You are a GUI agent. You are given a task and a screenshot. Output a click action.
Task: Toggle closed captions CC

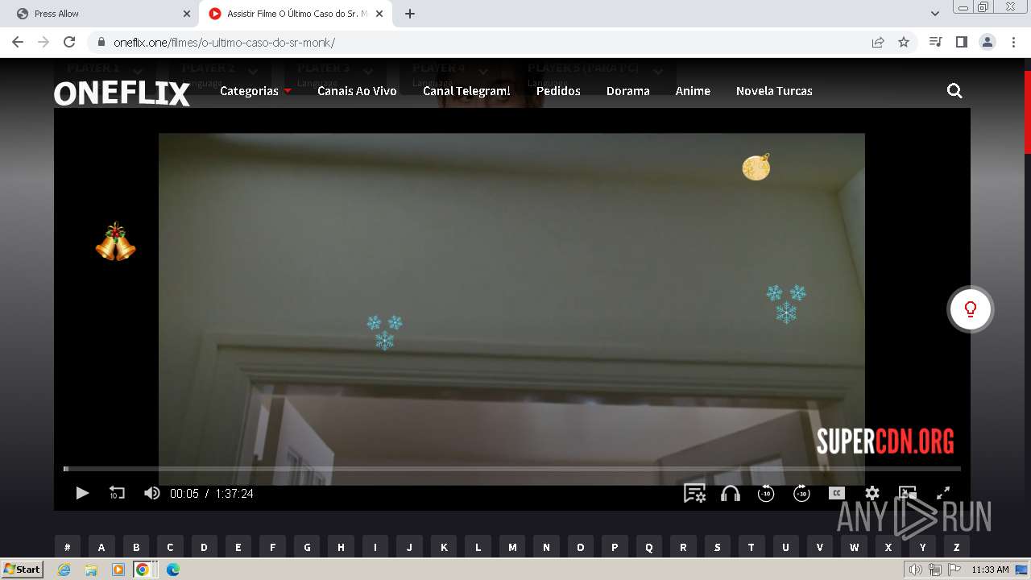(837, 493)
